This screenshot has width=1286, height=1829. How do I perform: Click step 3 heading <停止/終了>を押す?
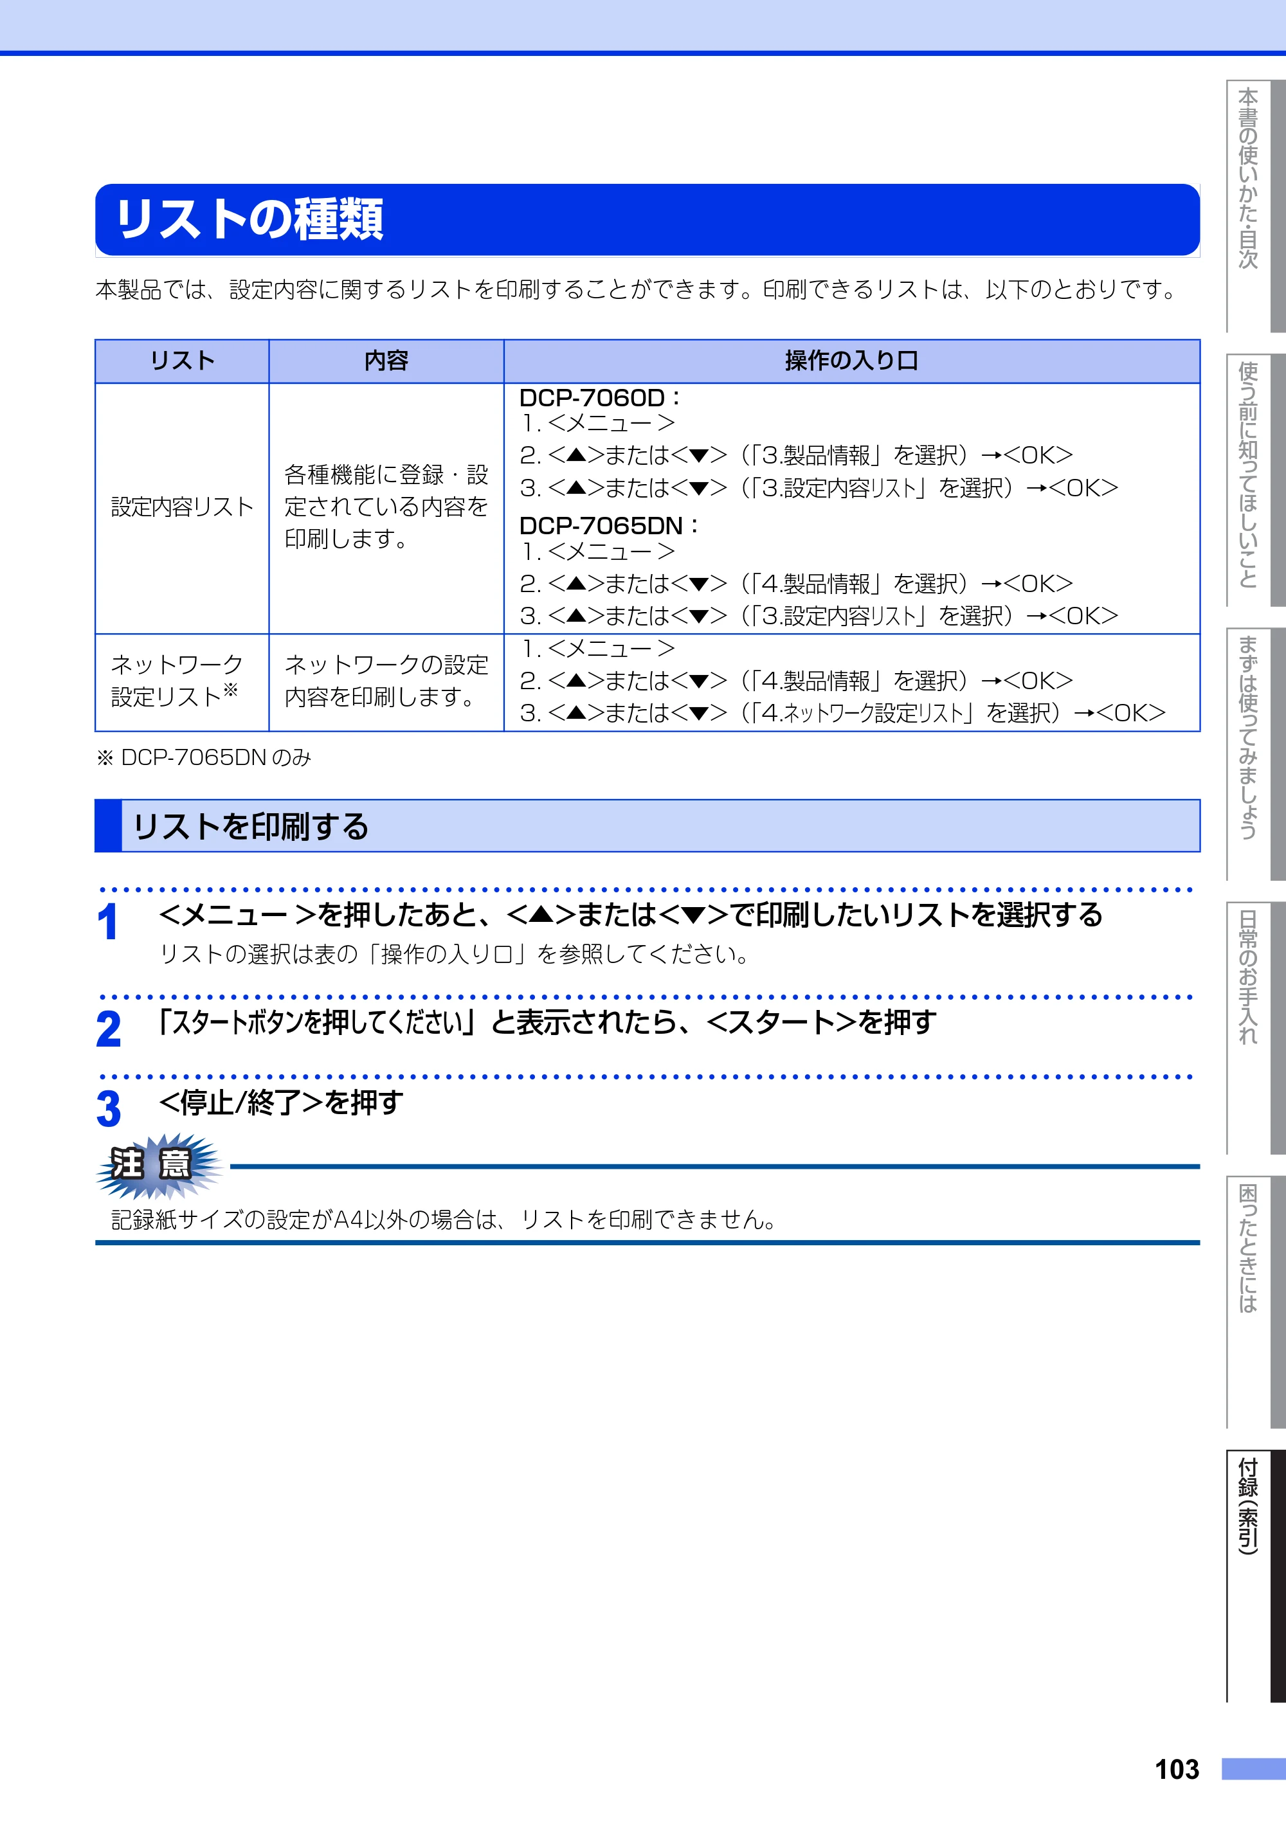pos(281,1103)
